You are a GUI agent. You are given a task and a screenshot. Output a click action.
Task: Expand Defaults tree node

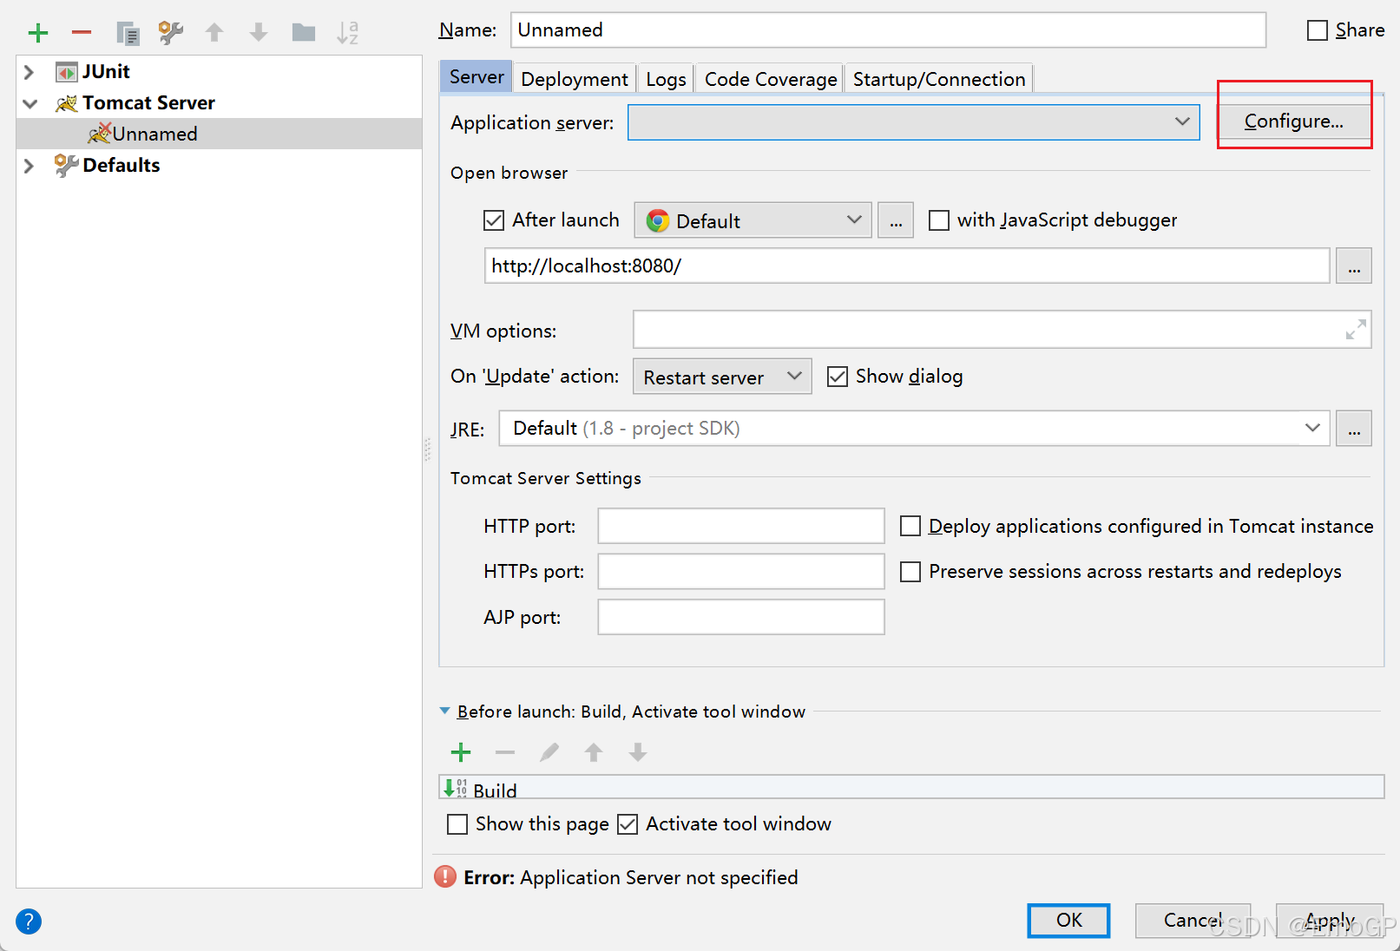pyautogui.click(x=29, y=166)
